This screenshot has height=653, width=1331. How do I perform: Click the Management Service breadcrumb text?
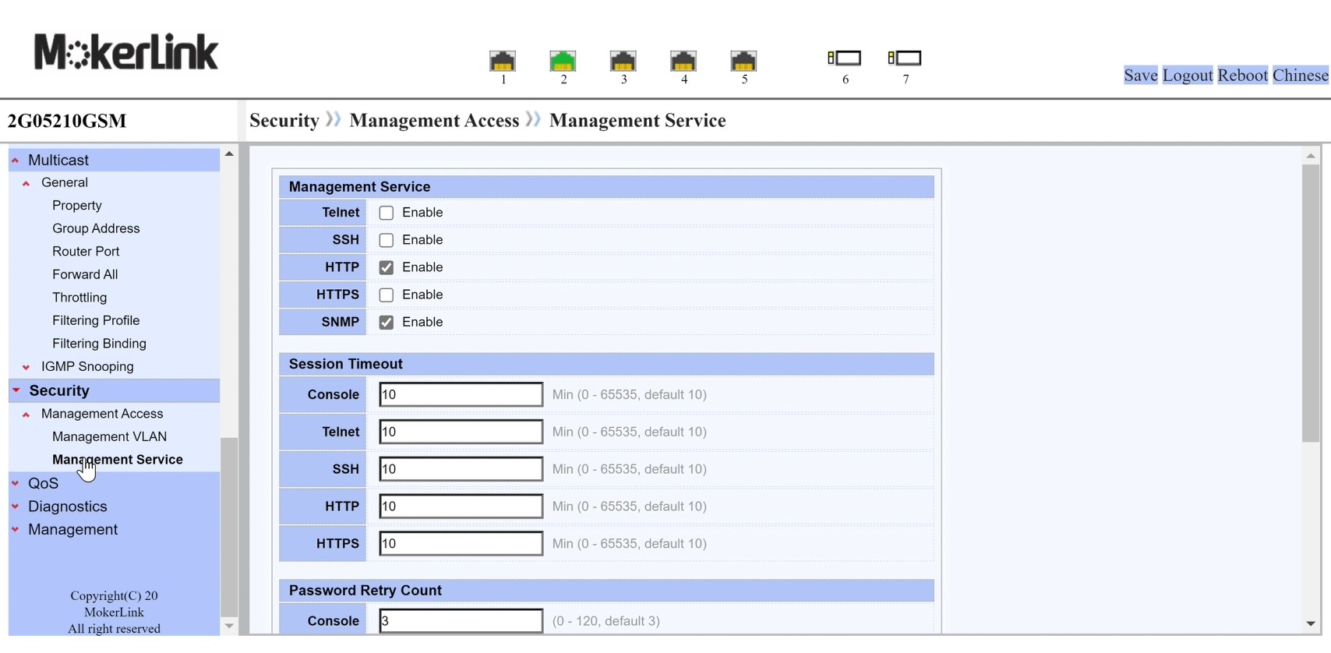637,121
